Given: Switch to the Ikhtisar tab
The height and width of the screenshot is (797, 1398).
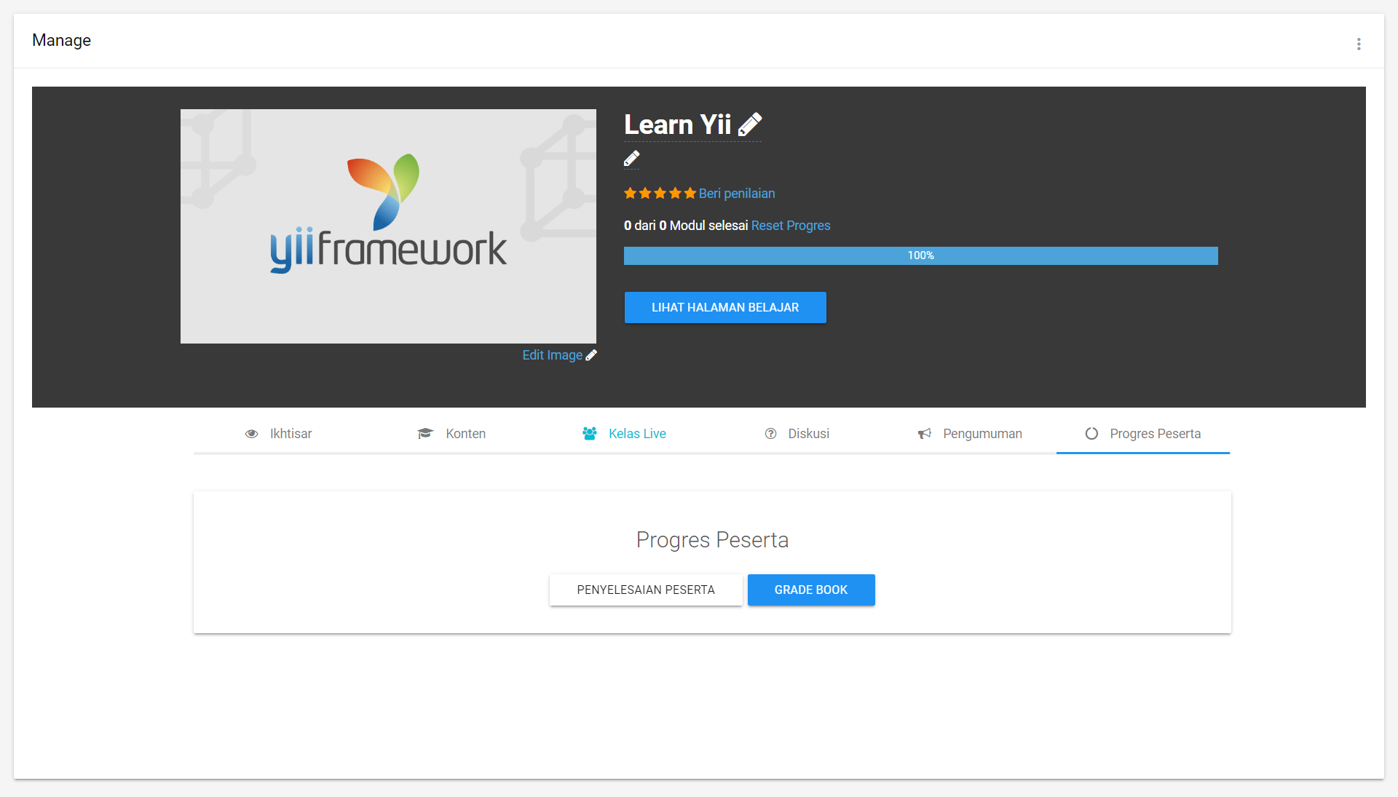Looking at the screenshot, I should click(x=280, y=434).
